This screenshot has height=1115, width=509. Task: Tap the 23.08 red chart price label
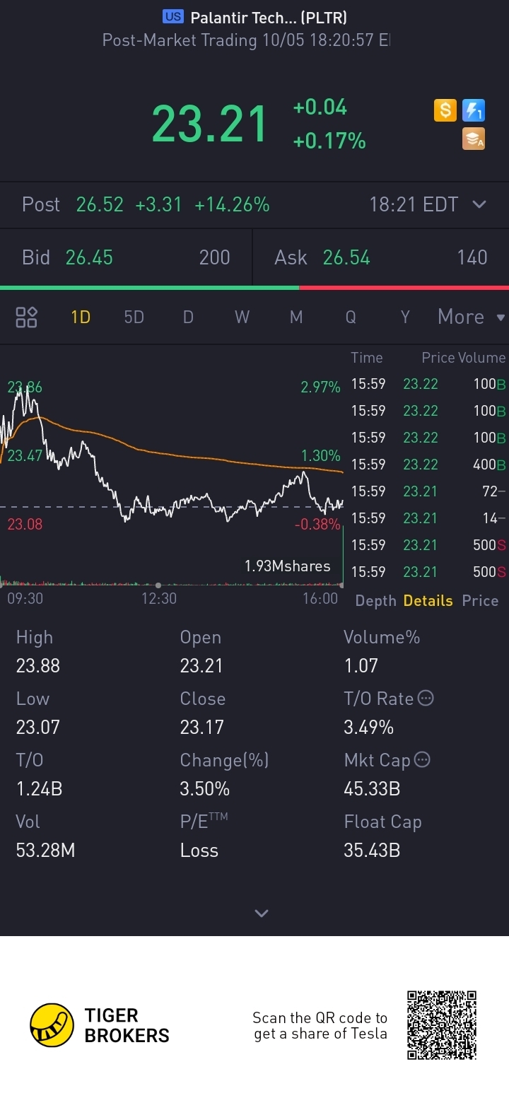(x=25, y=525)
